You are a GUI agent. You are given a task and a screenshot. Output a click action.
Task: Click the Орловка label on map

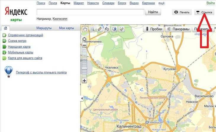coord(167,36)
